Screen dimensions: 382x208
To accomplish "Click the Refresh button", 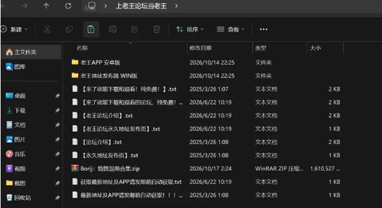I will coord(68,6).
